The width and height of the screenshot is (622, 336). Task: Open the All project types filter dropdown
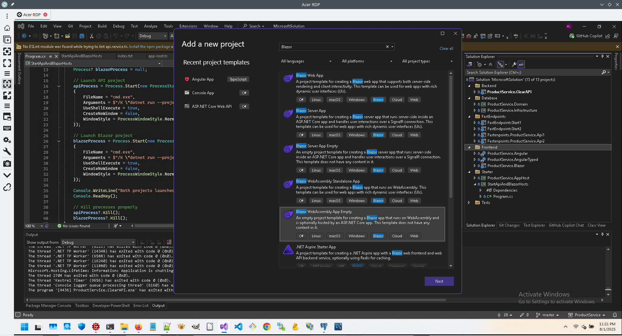pyautogui.click(x=427, y=61)
